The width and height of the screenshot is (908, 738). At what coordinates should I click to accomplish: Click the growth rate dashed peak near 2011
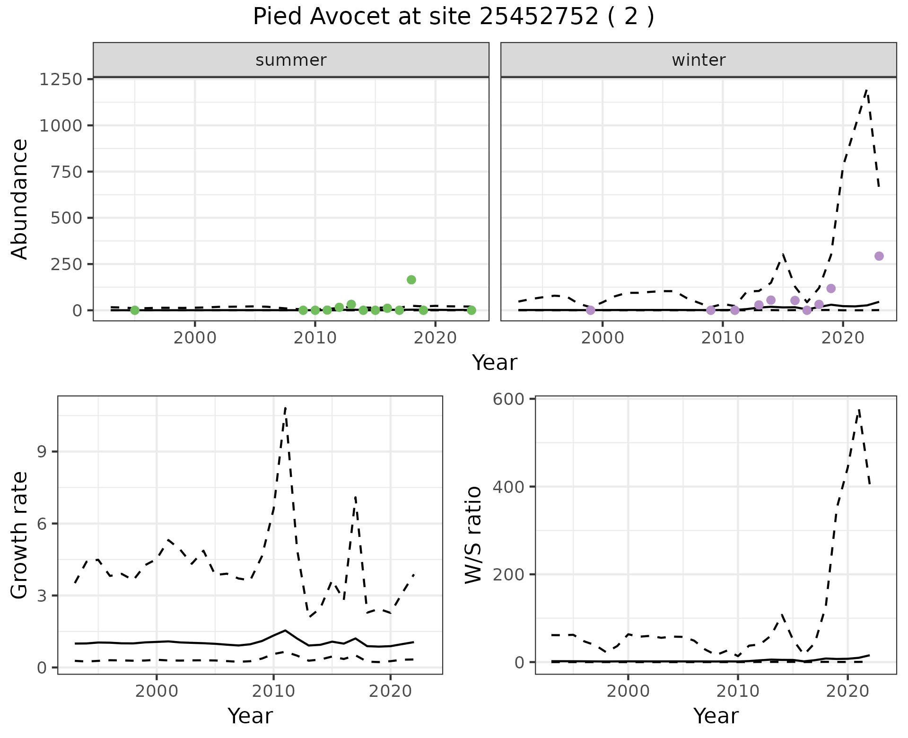click(285, 408)
